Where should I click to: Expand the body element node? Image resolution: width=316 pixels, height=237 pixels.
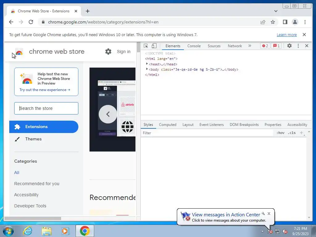coord(147,69)
